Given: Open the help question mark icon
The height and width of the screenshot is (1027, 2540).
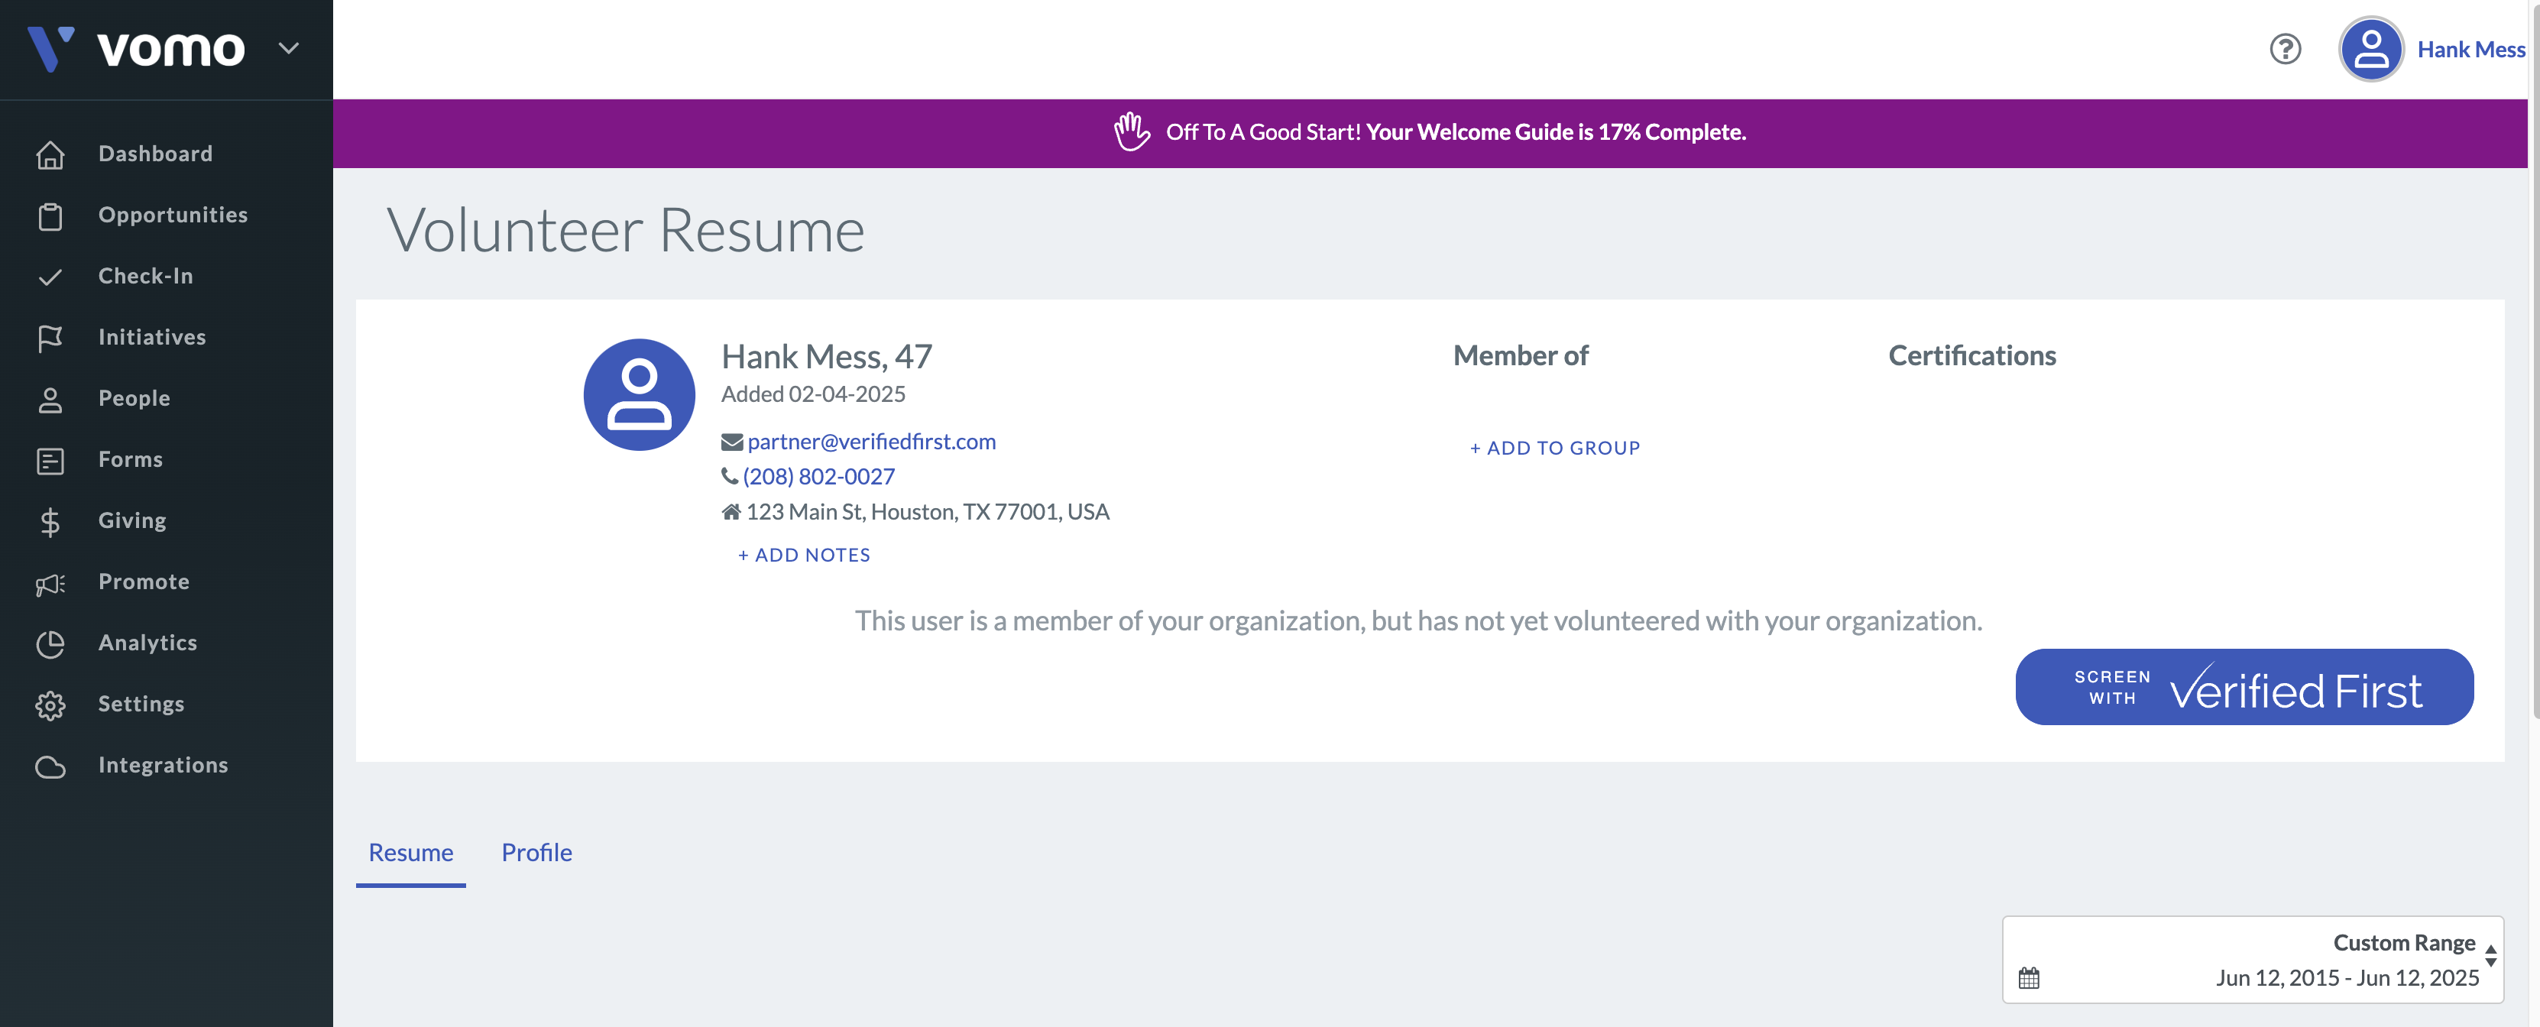Looking at the screenshot, I should 2285,49.
